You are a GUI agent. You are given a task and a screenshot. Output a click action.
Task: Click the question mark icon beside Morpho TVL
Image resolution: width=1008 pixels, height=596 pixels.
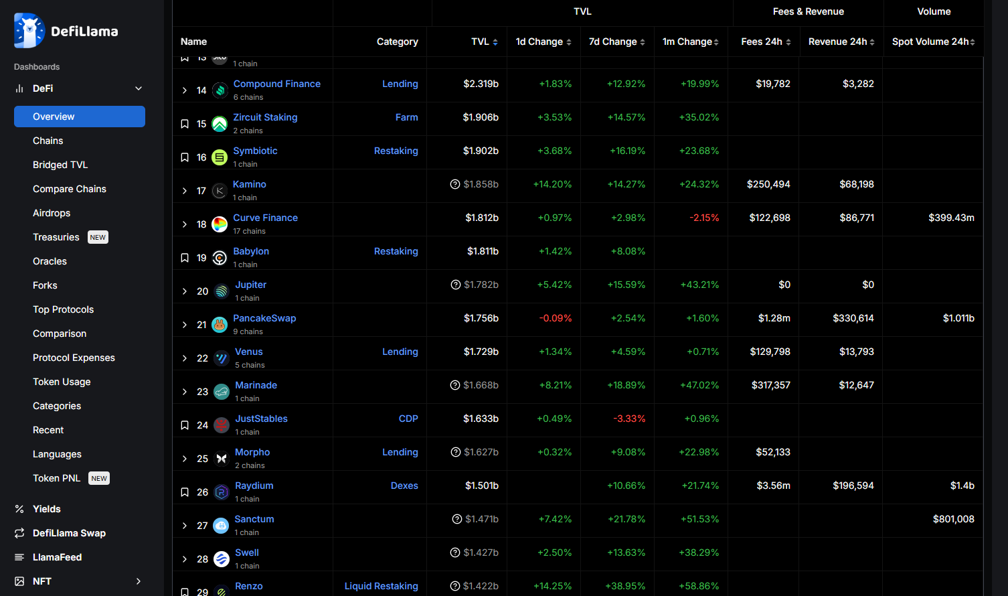(456, 452)
